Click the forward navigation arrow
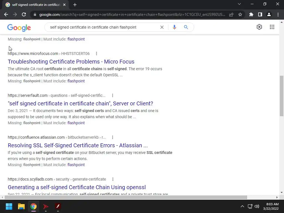Image resolution: width=284 pixels, height=213 pixels. pos(15,14)
